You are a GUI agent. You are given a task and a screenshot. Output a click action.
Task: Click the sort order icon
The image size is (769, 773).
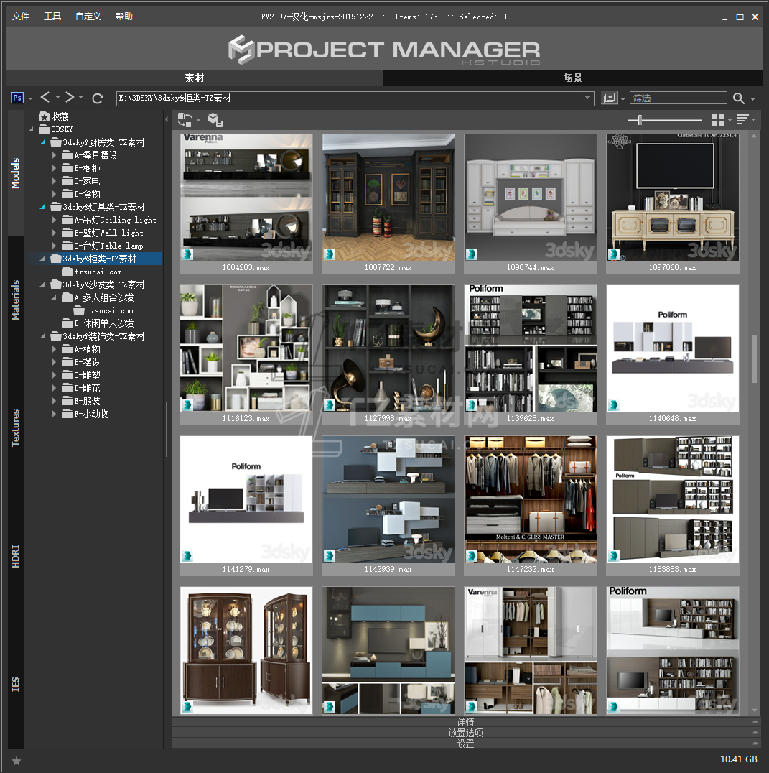point(742,120)
